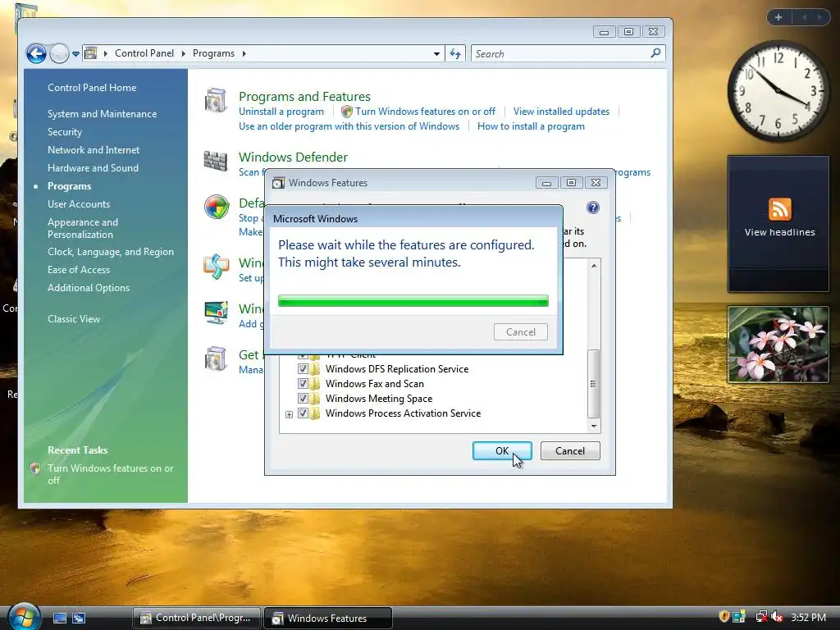Open Network and Internet category

(x=94, y=150)
